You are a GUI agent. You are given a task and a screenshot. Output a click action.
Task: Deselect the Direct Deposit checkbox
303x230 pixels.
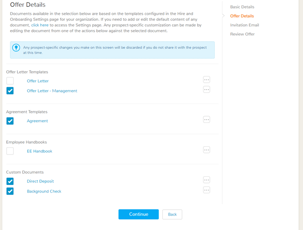point(10,181)
